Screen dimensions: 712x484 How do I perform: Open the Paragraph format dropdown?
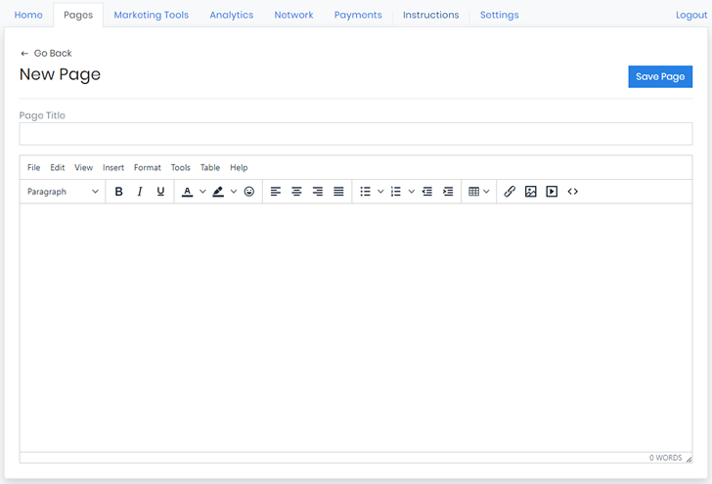point(63,192)
